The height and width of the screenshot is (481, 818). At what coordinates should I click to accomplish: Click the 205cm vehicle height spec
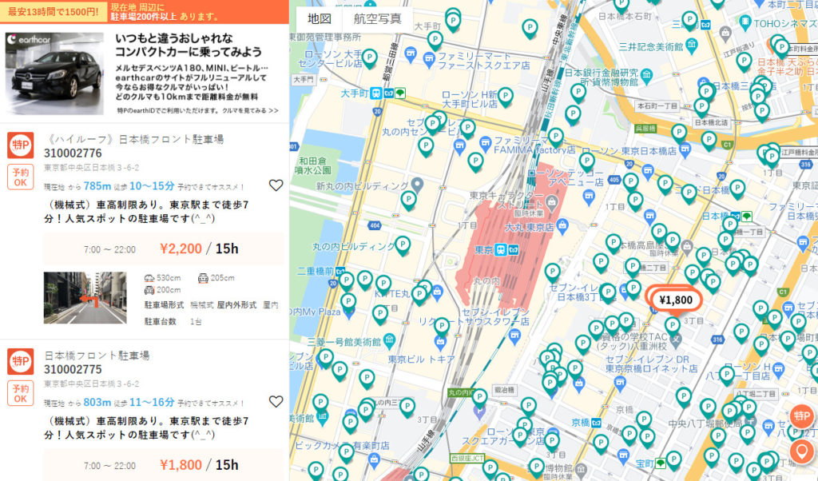(216, 278)
